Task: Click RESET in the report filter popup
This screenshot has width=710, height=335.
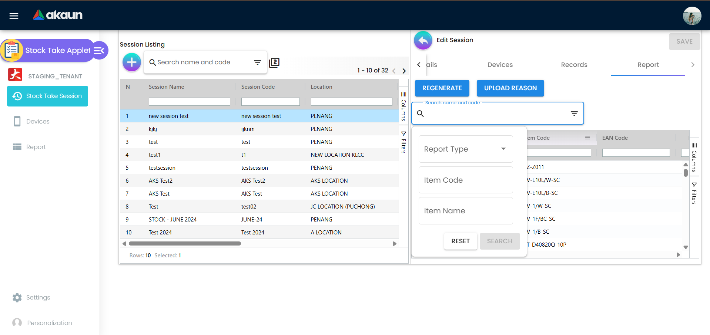Action: coord(460,241)
